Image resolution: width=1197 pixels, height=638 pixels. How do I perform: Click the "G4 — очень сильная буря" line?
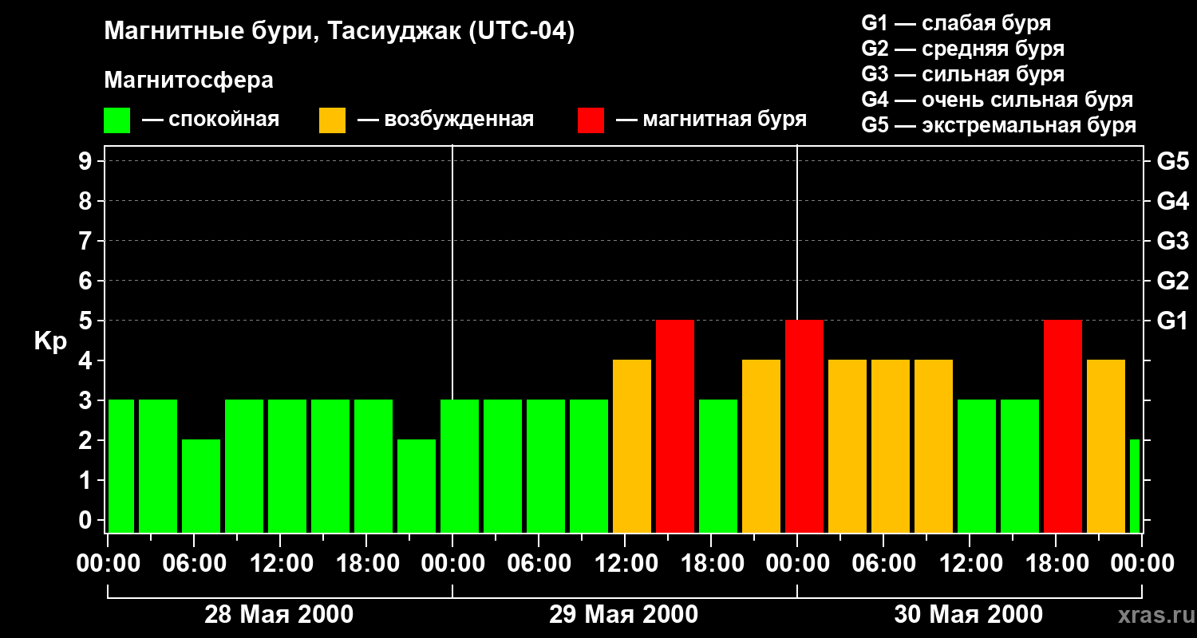[997, 100]
